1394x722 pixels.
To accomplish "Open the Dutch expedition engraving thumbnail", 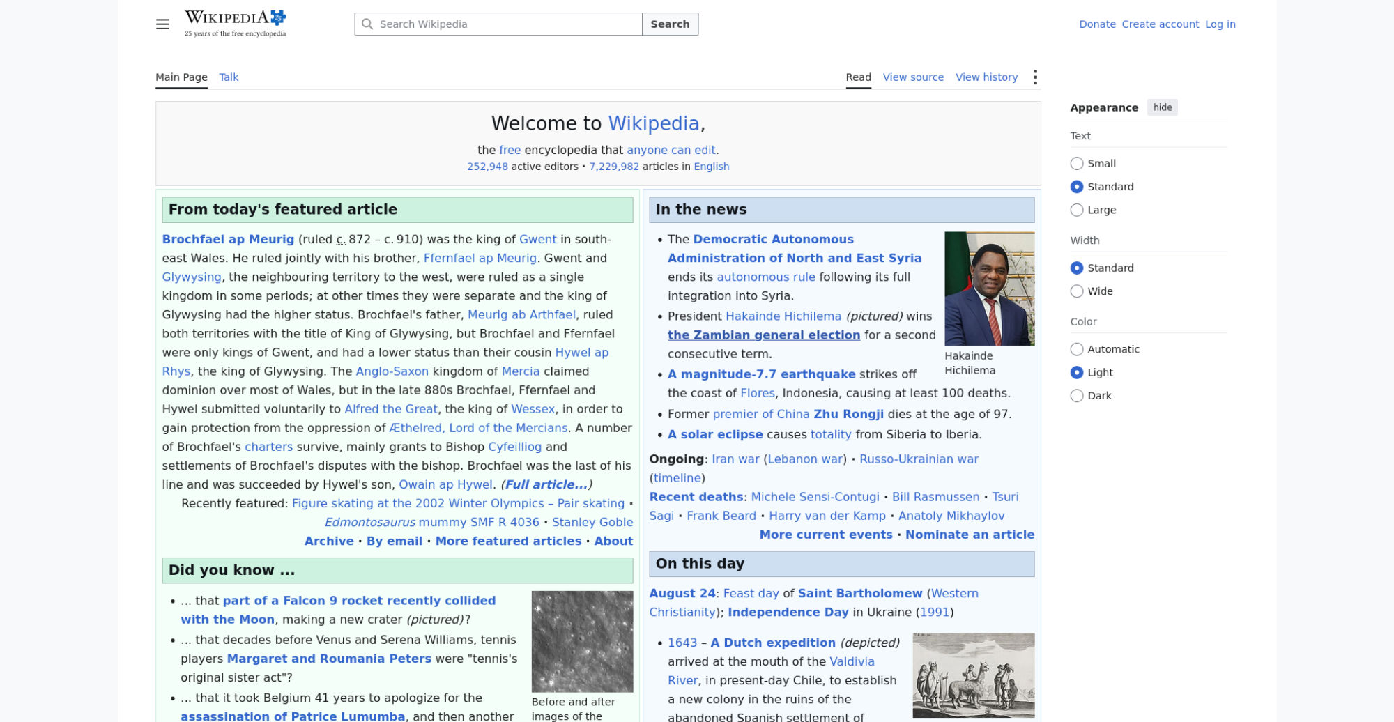I will [973, 675].
